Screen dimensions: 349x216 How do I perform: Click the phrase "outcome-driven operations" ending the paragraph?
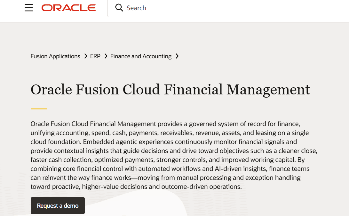[x=201, y=187]
